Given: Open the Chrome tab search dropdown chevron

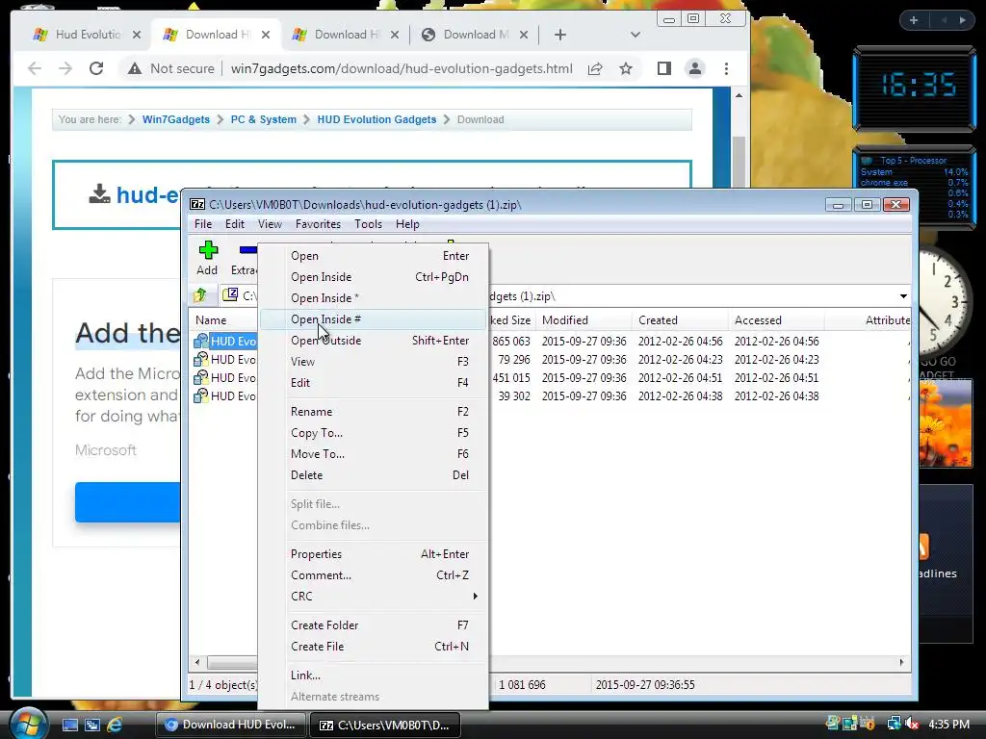Looking at the screenshot, I should (636, 35).
